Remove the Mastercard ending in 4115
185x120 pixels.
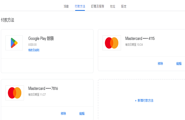pyautogui.click(x=160, y=64)
